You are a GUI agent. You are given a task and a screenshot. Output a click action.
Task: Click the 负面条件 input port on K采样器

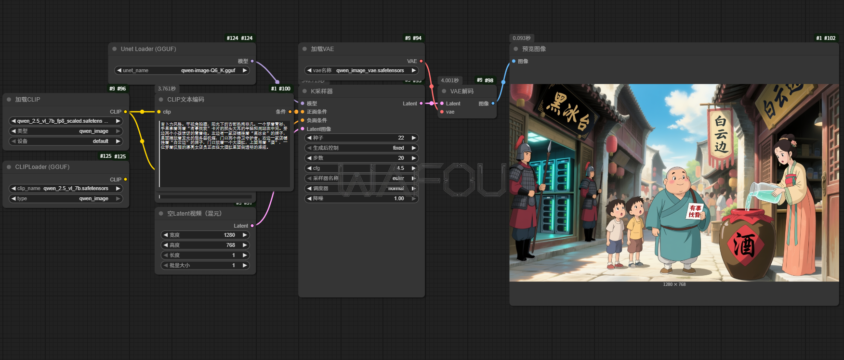click(303, 120)
